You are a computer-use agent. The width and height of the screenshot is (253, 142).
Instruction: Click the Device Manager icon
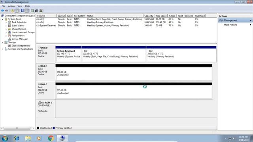(9, 39)
